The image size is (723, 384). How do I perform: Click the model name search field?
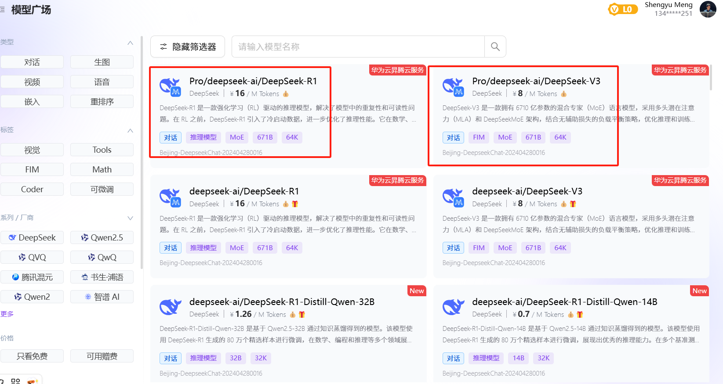click(x=358, y=47)
